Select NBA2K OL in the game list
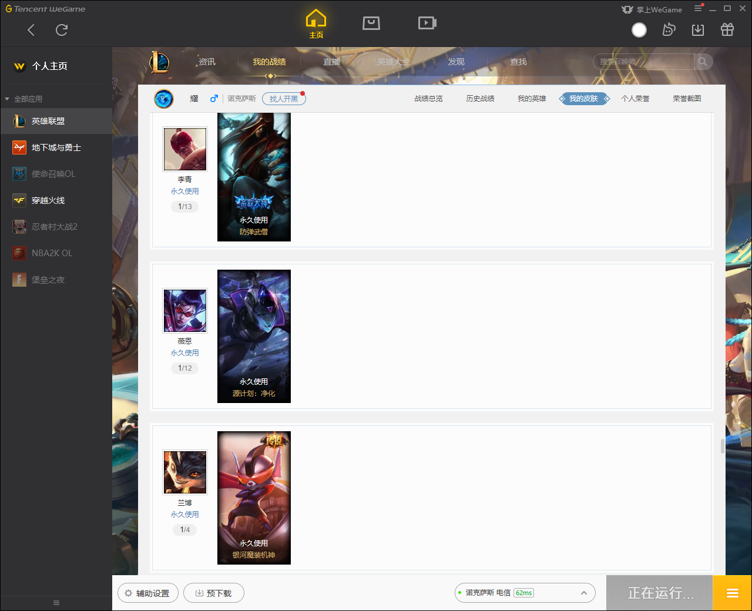752x611 pixels. click(x=56, y=253)
